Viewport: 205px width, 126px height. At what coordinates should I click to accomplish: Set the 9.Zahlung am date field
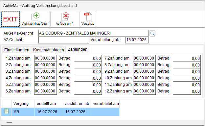144,71
